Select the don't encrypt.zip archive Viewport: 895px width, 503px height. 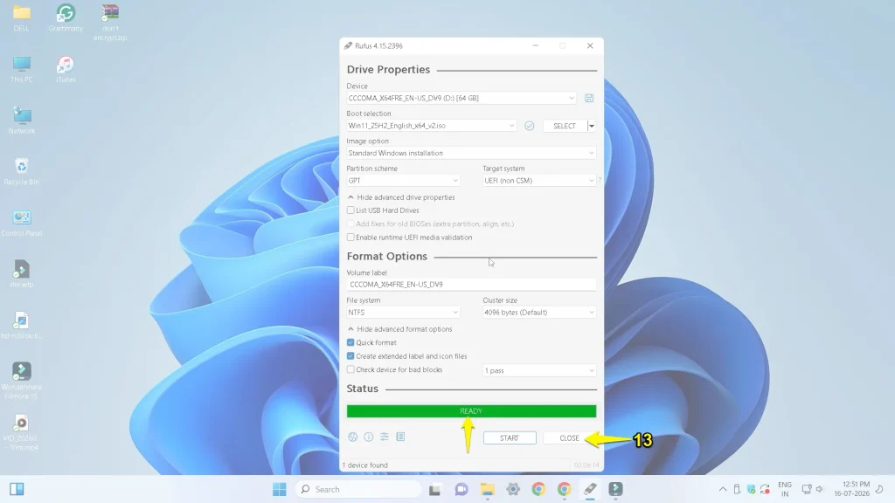(110, 23)
